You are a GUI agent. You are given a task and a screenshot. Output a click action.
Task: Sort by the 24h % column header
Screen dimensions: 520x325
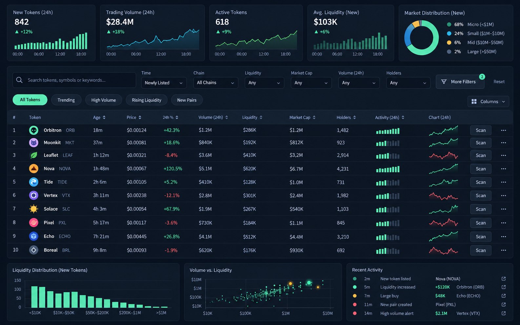pyautogui.click(x=170, y=117)
